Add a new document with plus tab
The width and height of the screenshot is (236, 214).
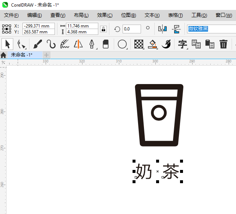click(x=46, y=55)
